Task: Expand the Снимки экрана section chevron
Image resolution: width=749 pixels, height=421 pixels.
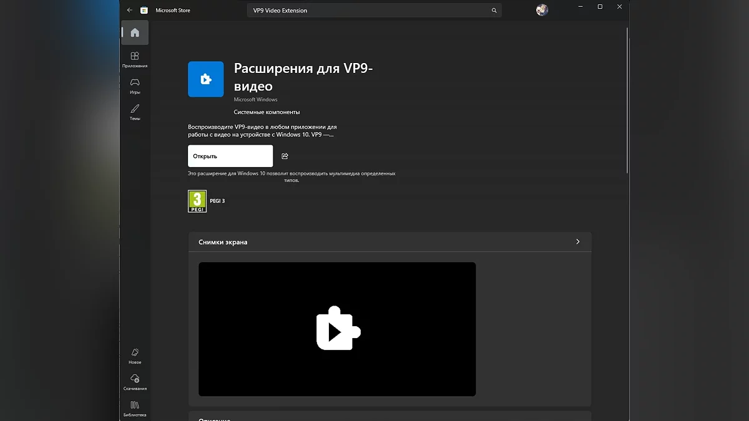Action: point(577,242)
